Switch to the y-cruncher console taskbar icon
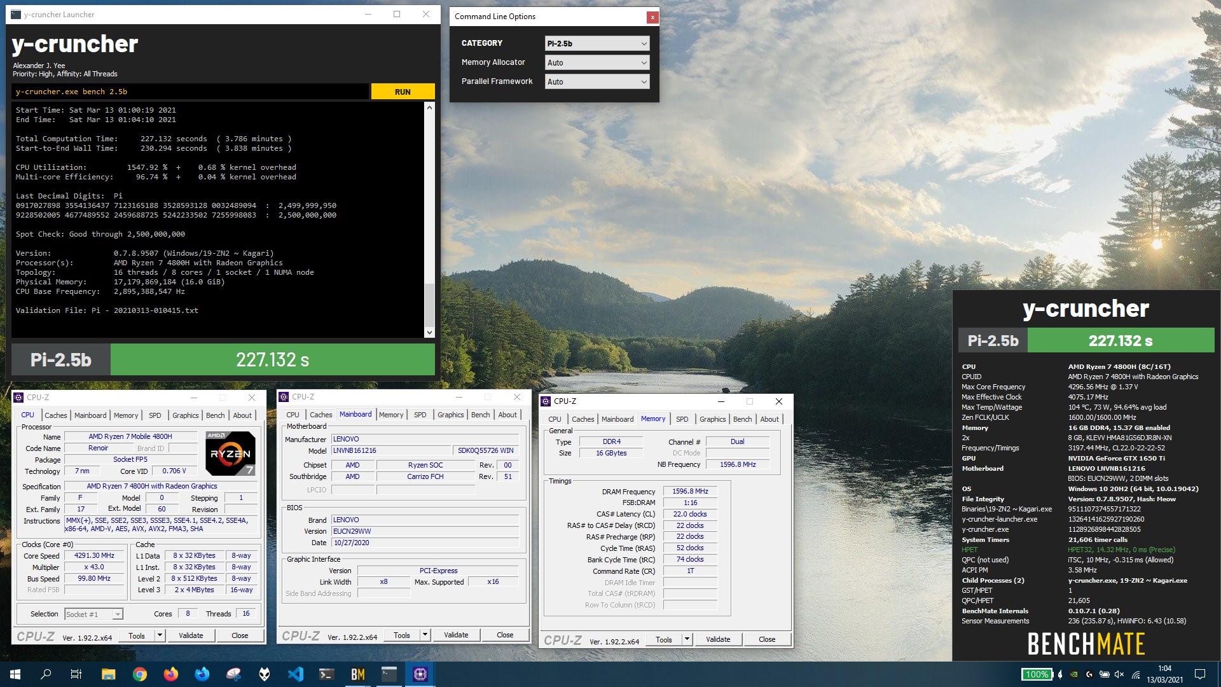The image size is (1221, 687). point(389,674)
